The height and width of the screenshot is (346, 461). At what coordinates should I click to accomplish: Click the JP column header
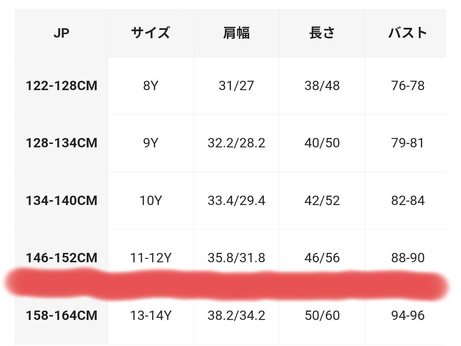click(61, 33)
